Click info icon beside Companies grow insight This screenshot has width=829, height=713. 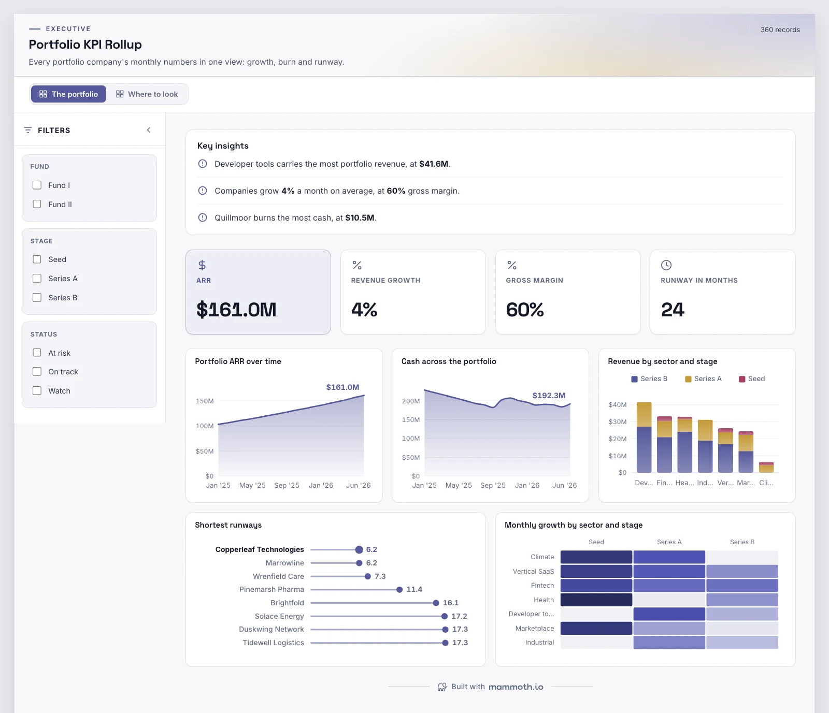(x=203, y=191)
